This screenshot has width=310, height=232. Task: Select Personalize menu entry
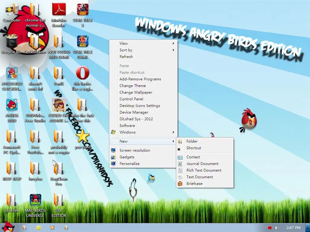[x=143, y=164]
